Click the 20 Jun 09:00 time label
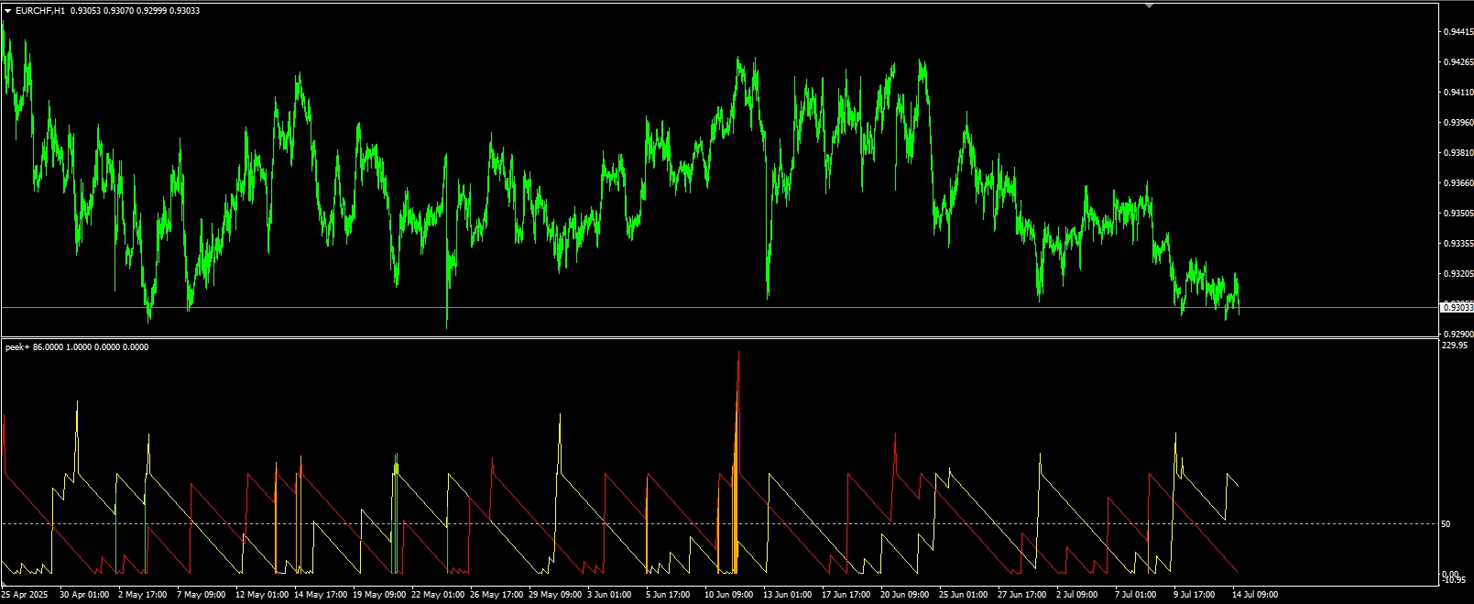1474x604 pixels. (905, 595)
